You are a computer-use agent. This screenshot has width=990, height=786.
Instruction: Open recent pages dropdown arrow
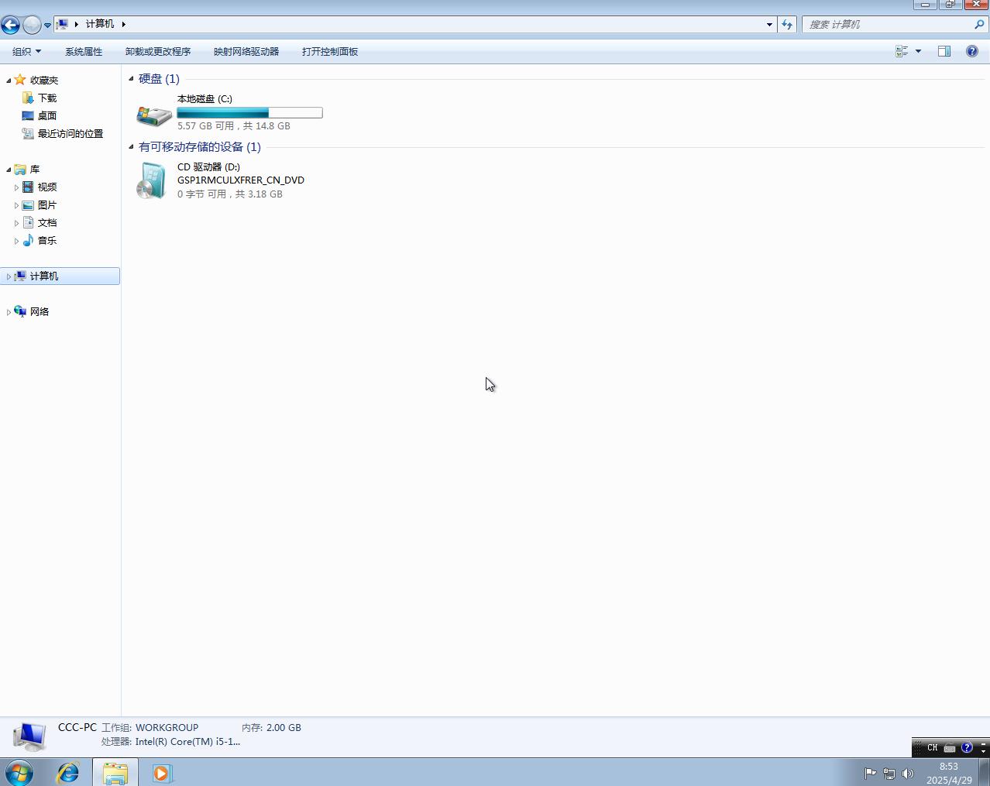click(47, 26)
